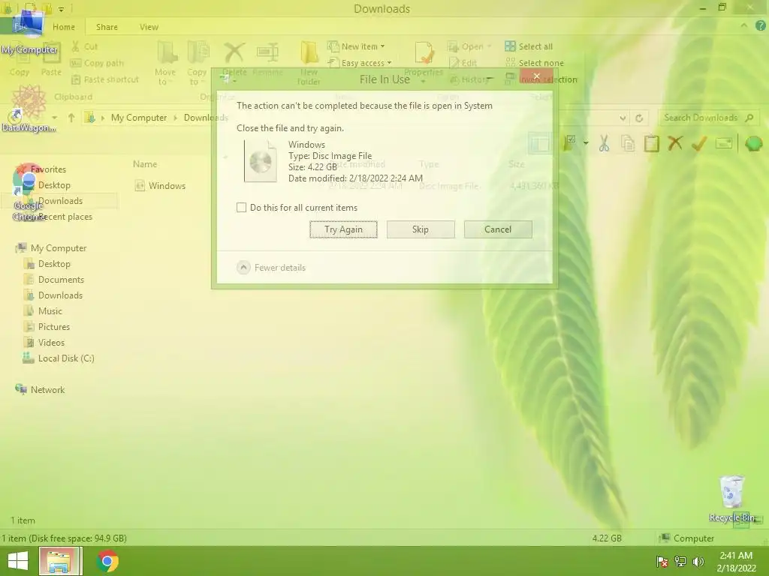Click the up-arrow navigation icon
Screen dimensions: 769x576
[x=71, y=118]
